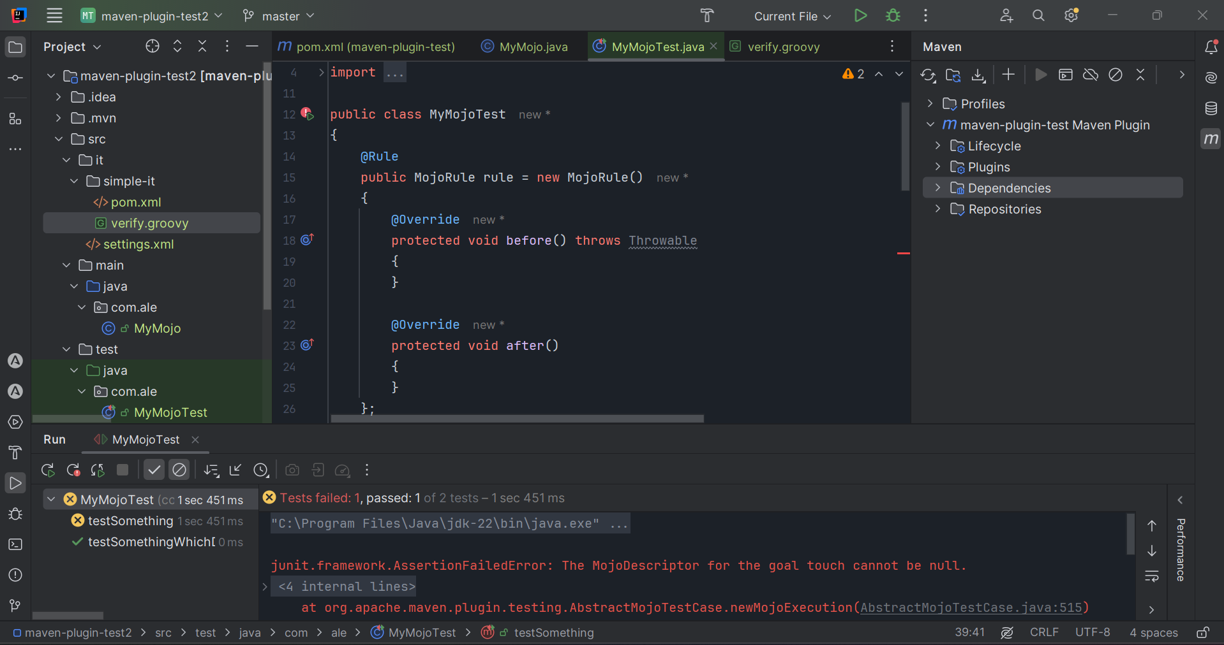Rerun MyMojoTest tests
Screen dimensions: 1224x645
[48, 470]
